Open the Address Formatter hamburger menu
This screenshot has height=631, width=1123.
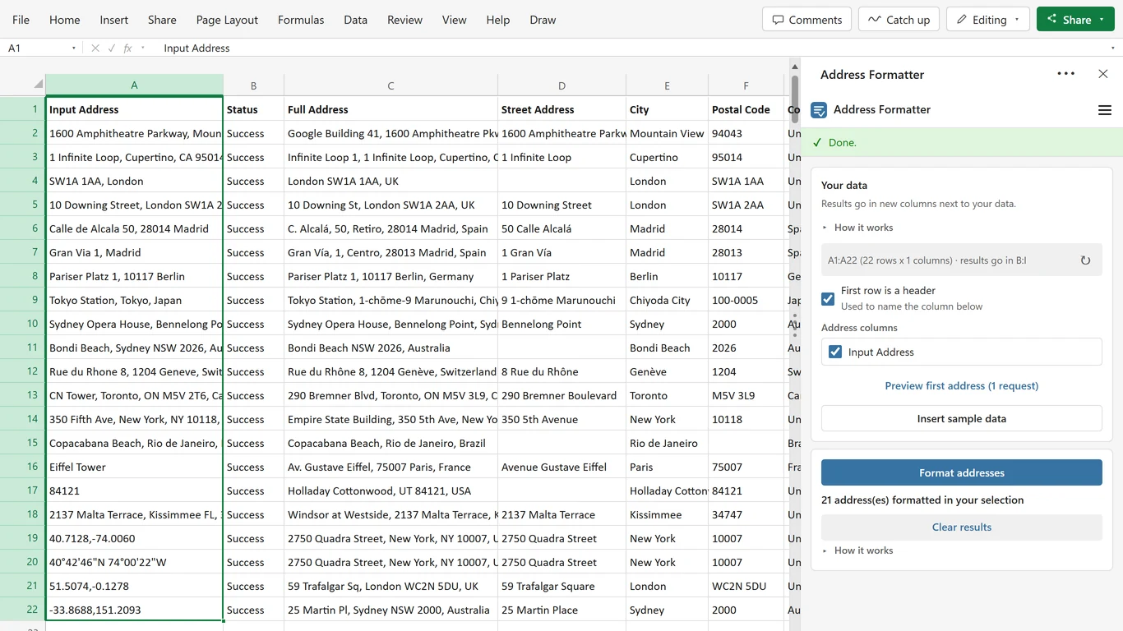coord(1105,110)
